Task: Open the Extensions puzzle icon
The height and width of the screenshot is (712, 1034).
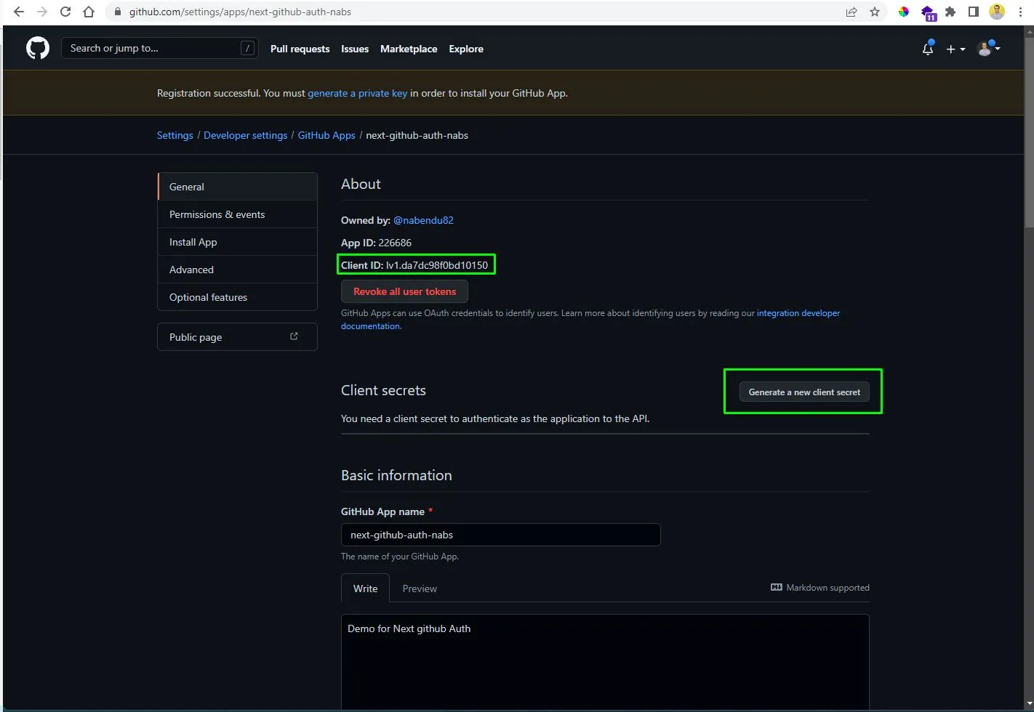Action: [x=950, y=12]
